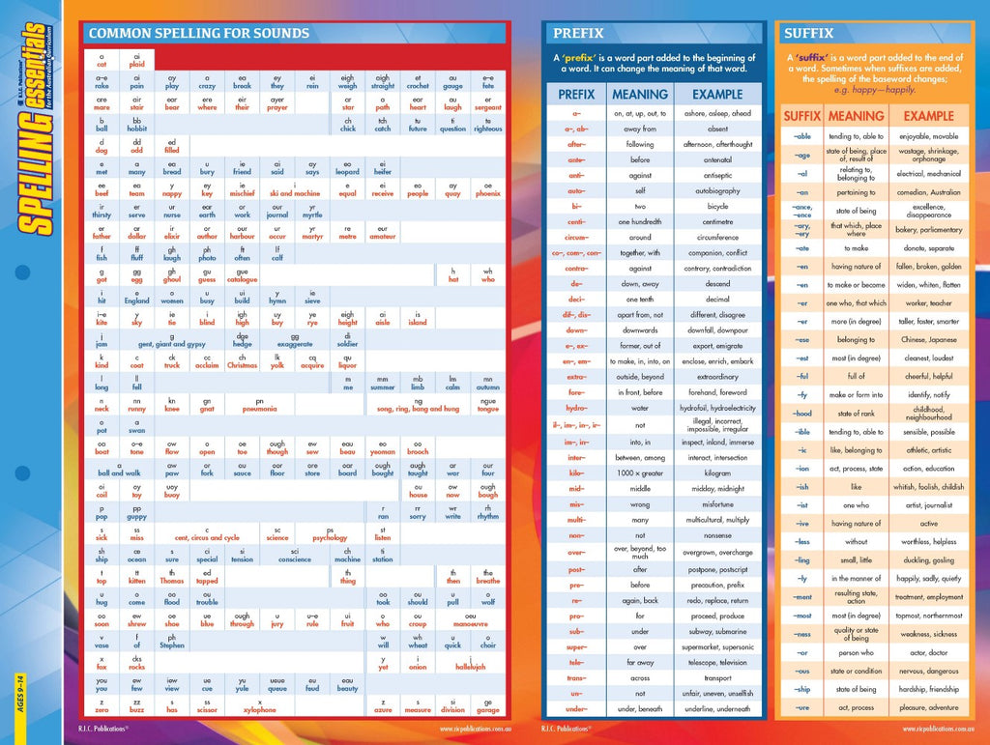Open the website link below the suffix panel
This screenshot has width=990, height=745.
938,729
